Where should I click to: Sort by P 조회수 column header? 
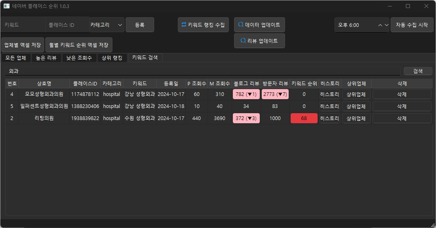pyautogui.click(x=197, y=83)
